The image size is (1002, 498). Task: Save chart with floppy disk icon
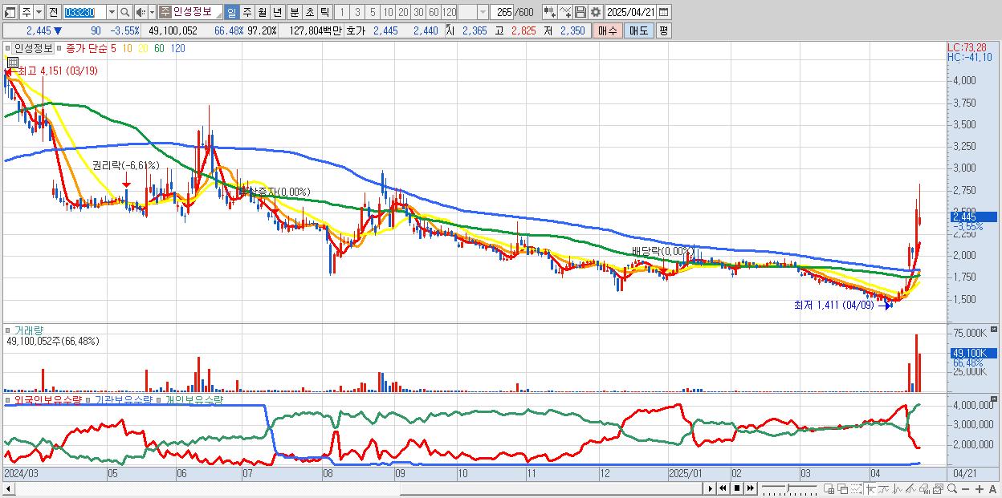tap(580, 12)
